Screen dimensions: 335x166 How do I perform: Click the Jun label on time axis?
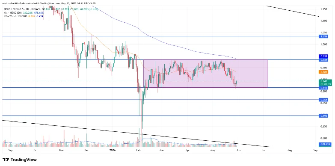click(x=239, y=151)
